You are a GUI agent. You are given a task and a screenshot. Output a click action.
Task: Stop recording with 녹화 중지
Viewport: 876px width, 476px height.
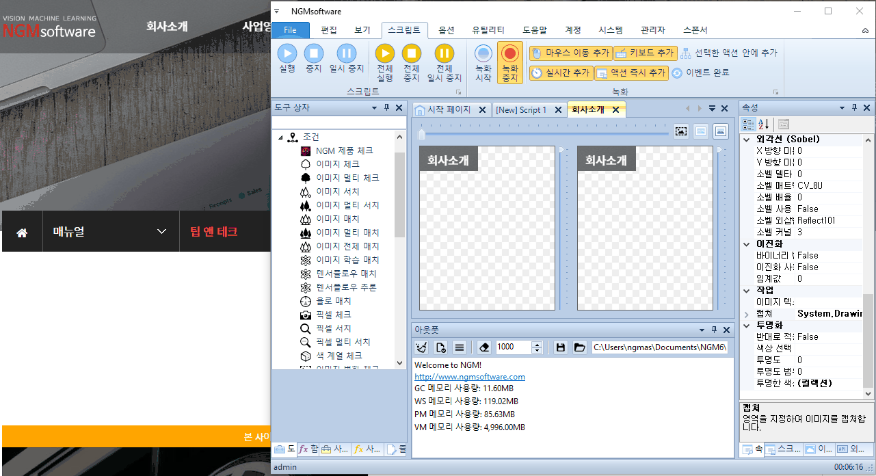pyautogui.click(x=510, y=63)
